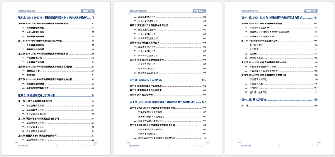Select 一、中国滴灌带投资吸引力分析 entry

tap(281, 67)
